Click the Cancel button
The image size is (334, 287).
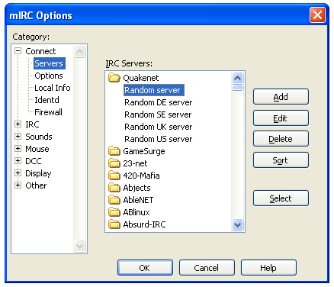click(207, 268)
